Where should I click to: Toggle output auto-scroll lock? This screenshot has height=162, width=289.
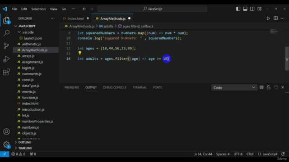(x=269, y=87)
